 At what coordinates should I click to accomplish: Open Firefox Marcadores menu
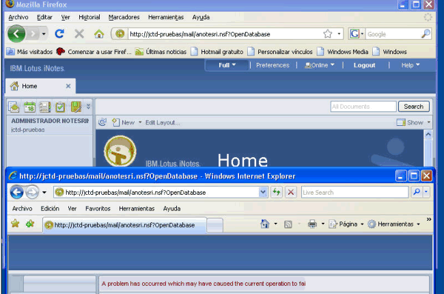[x=124, y=17]
